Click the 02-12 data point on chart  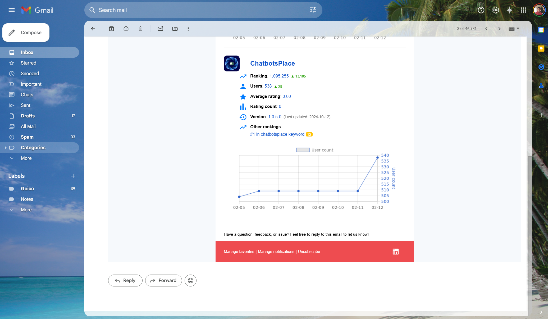click(x=377, y=158)
